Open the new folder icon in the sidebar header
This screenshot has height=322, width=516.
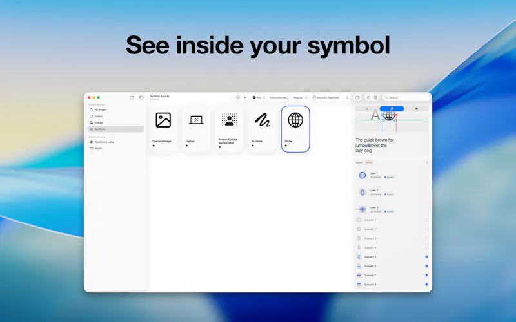tap(132, 98)
